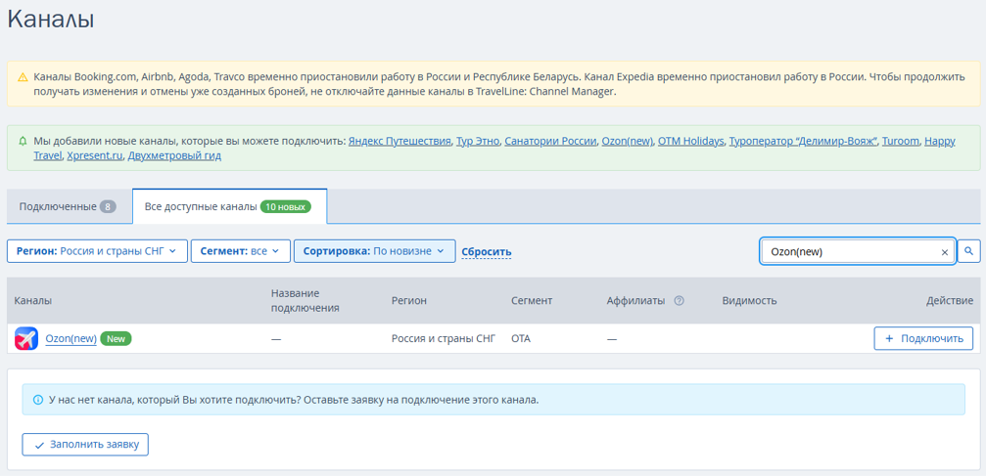The width and height of the screenshot is (986, 476).
Task: Reset filters with the Сбросить link
Action: point(487,252)
